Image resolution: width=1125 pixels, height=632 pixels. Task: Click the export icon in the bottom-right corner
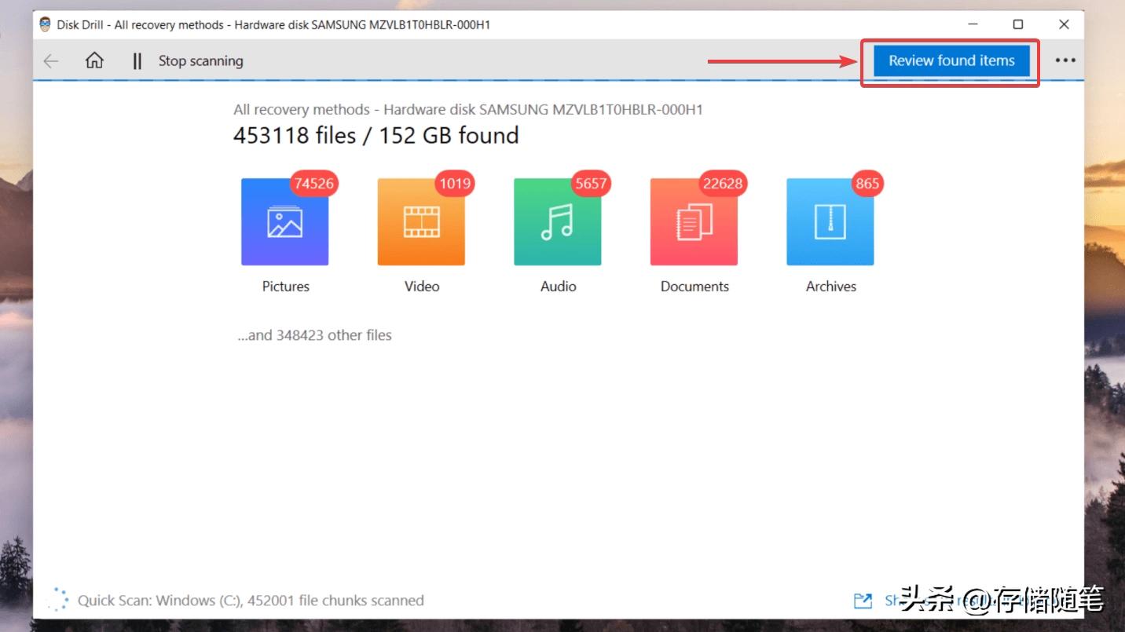(863, 601)
